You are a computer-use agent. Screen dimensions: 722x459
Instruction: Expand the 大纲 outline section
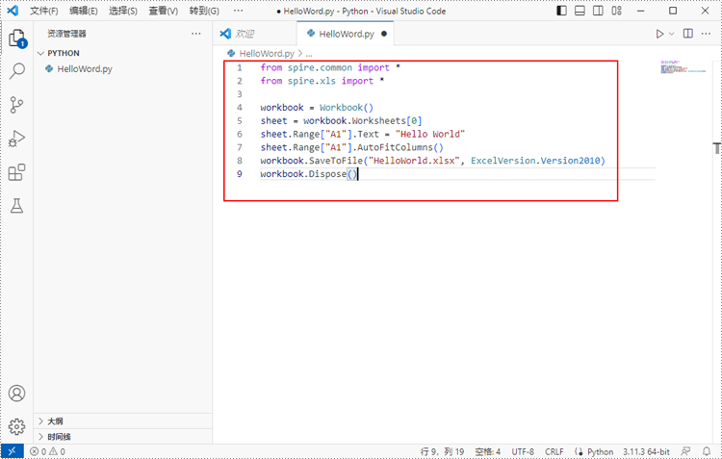55,421
